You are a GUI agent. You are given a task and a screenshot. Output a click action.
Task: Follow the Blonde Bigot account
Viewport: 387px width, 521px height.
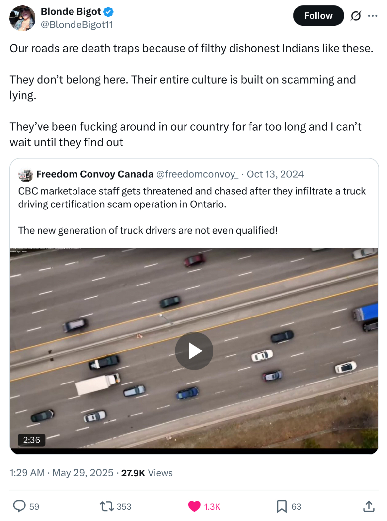pos(318,16)
